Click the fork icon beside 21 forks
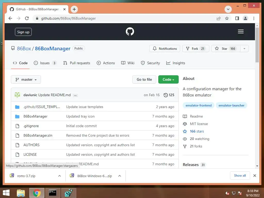The height and width of the screenshot is (198, 264). (185, 146)
